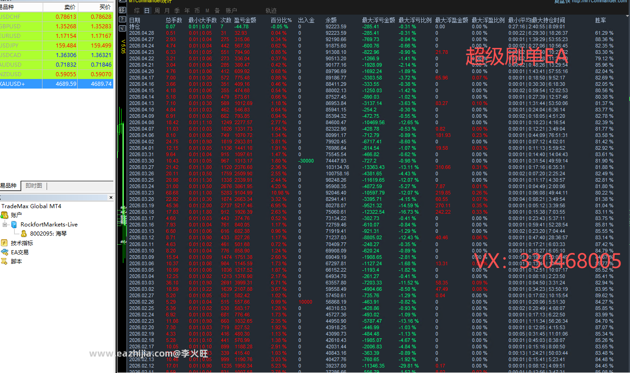
Task: Click the -29.81 % drawdown value
Action: click(x=409, y=366)
